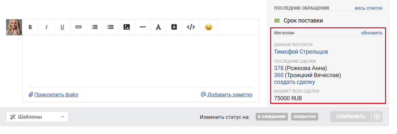Click the Мегаплан section title
The image size is (397, 134).
(x=284, y=33)
